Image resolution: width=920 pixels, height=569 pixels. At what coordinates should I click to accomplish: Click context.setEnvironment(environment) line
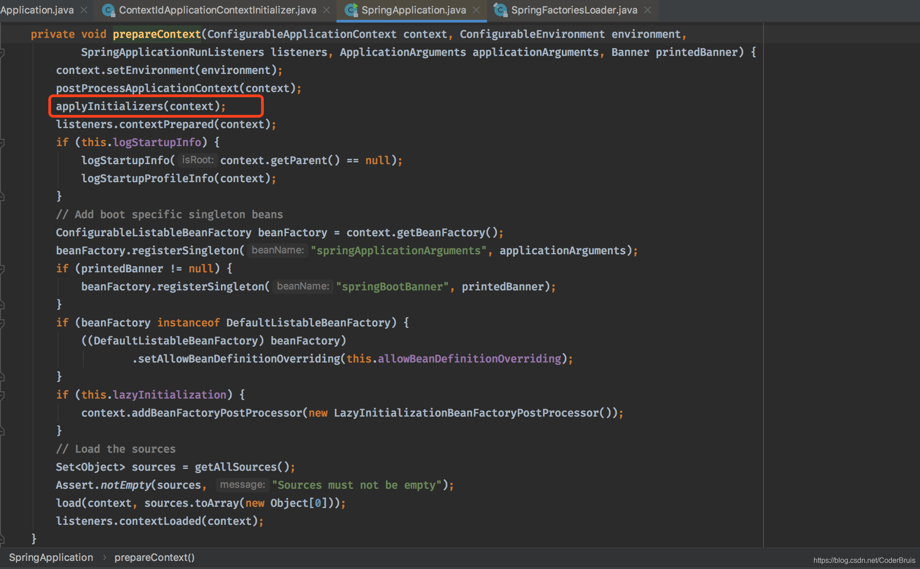[169, 70]
